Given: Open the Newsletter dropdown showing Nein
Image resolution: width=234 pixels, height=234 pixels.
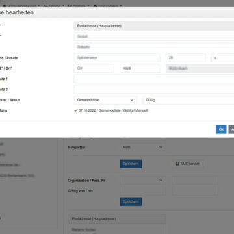Looking at the screenshot, I should point(143,147).
